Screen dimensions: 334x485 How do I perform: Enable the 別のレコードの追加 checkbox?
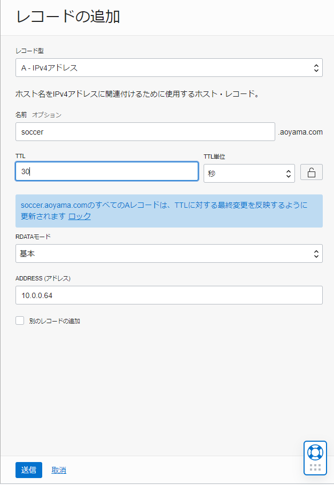click(x=20, y=320)
